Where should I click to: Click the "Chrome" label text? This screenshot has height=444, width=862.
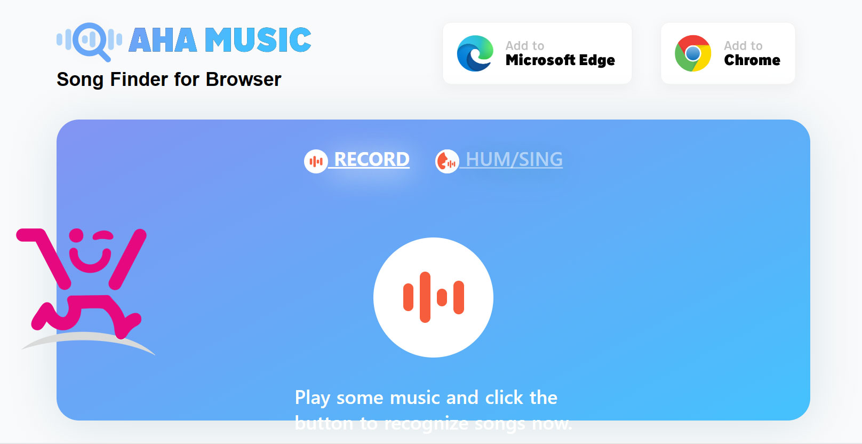(x=752, y=60)
